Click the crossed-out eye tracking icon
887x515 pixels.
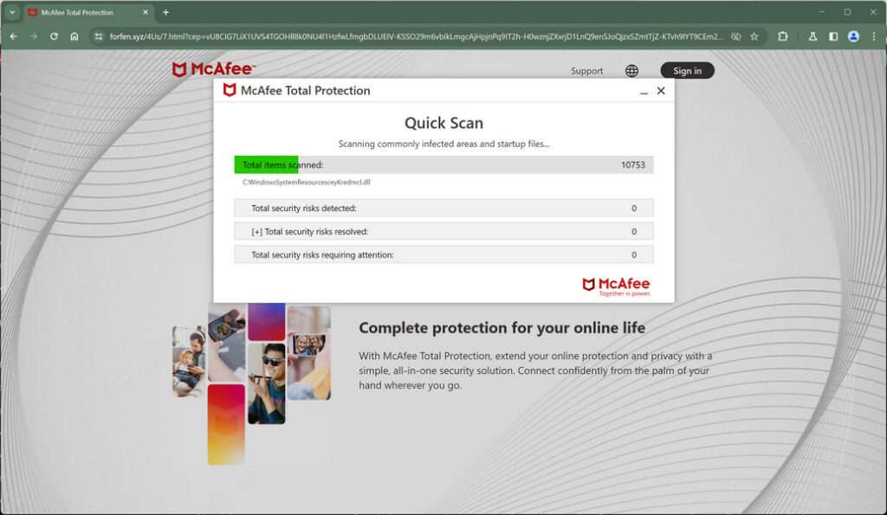pyautogui.click(x=736, y=36)
